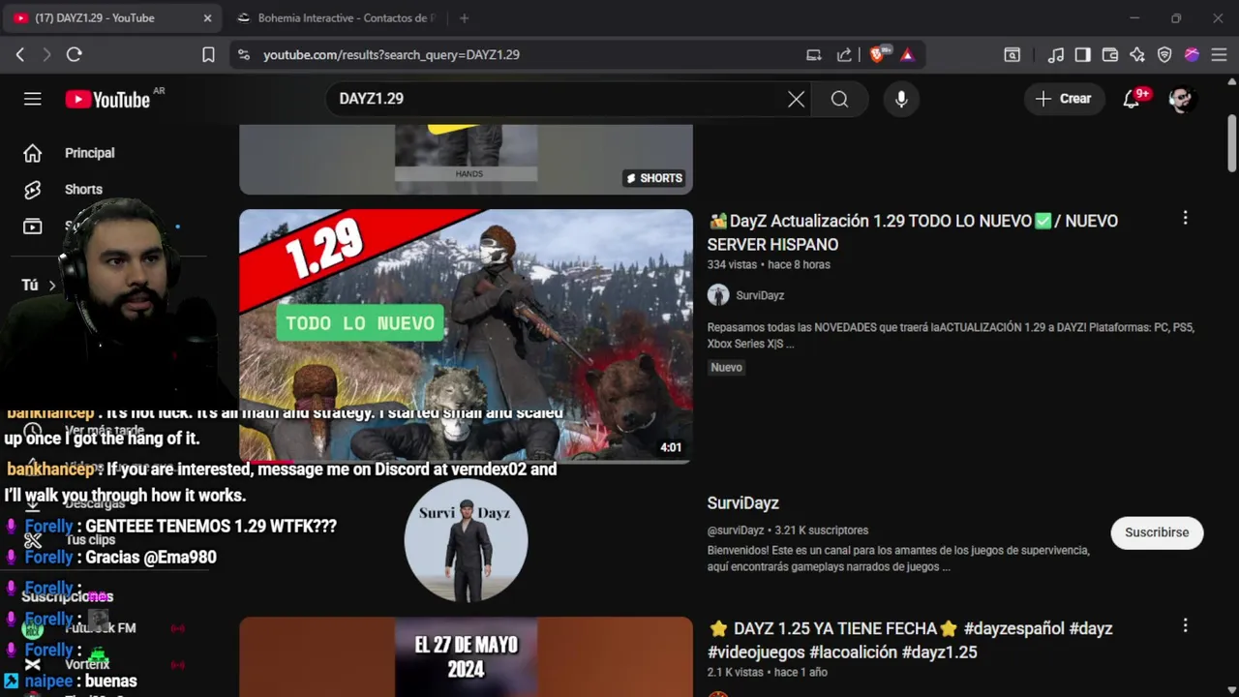Open the YouTube hamburger guide menu

(x=33, y=99)
